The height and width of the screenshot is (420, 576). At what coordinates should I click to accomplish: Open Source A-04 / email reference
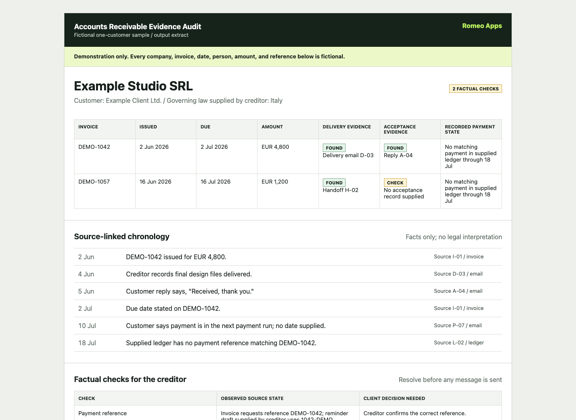pyautogui.click(x=458, y=291)
